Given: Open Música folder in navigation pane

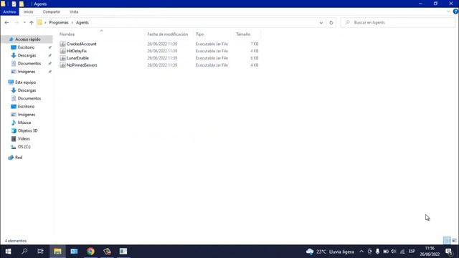Looking at the screenshot, I should click(x=24, y=123).
